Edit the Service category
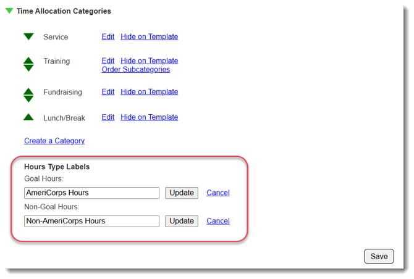Viewport: 414px width, 279px height. [x=108, y=37]
